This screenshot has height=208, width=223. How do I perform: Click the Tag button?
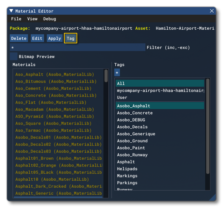tap(71, 38)
